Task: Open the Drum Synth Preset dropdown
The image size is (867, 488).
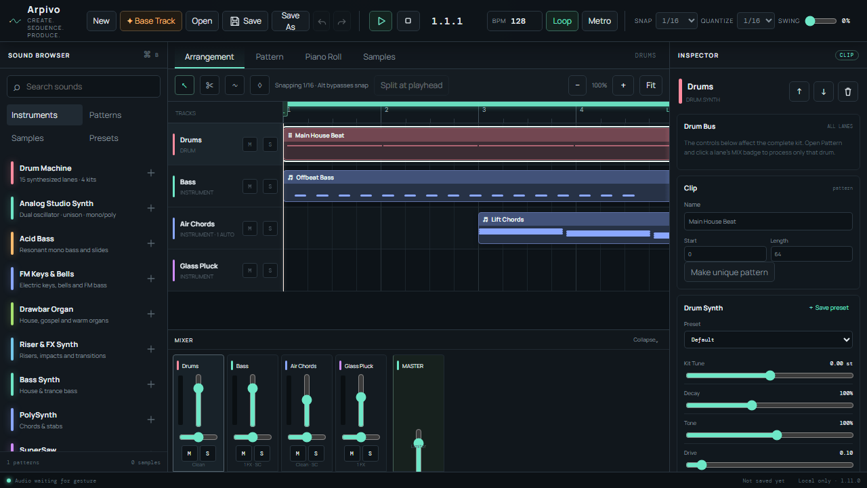Action: [x=768, y=340]
